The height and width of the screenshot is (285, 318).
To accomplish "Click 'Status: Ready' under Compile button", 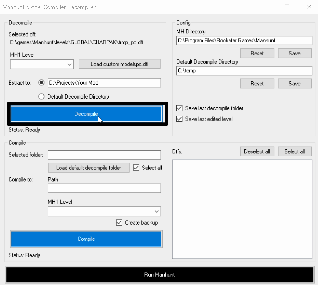I will [24, 255].
